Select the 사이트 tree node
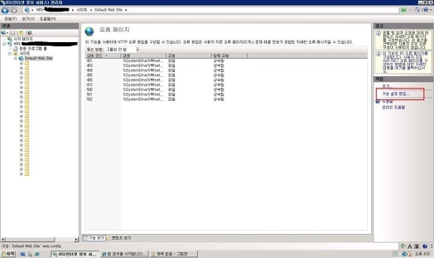Viewport: 434px width, 258px height. pyautogui.click(x=25, y=53)
